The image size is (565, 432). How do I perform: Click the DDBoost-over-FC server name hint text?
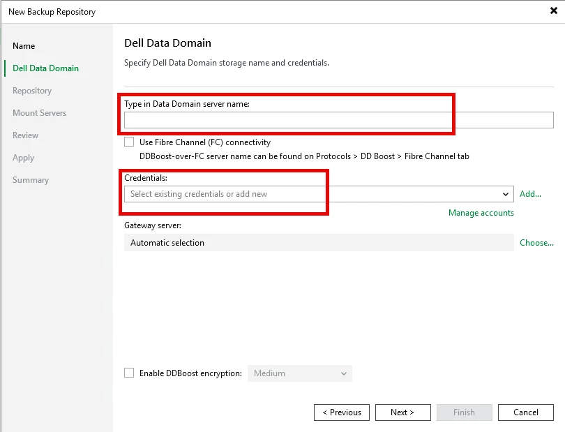click(304, 156)
